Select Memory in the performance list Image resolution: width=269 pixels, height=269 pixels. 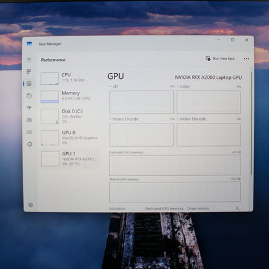(x=70, y=96)
